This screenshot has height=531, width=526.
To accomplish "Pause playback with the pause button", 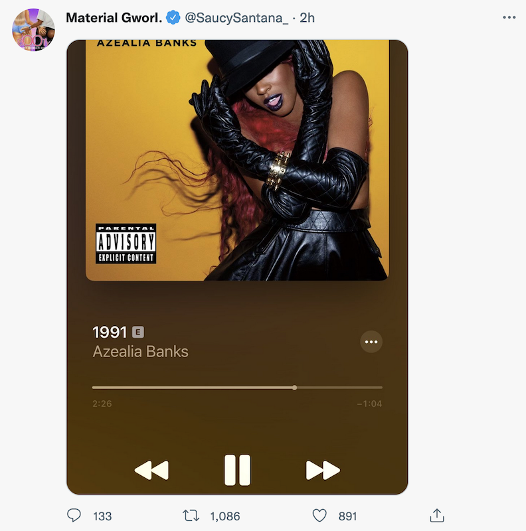I will pyautogui.click(x=237, y=470).
